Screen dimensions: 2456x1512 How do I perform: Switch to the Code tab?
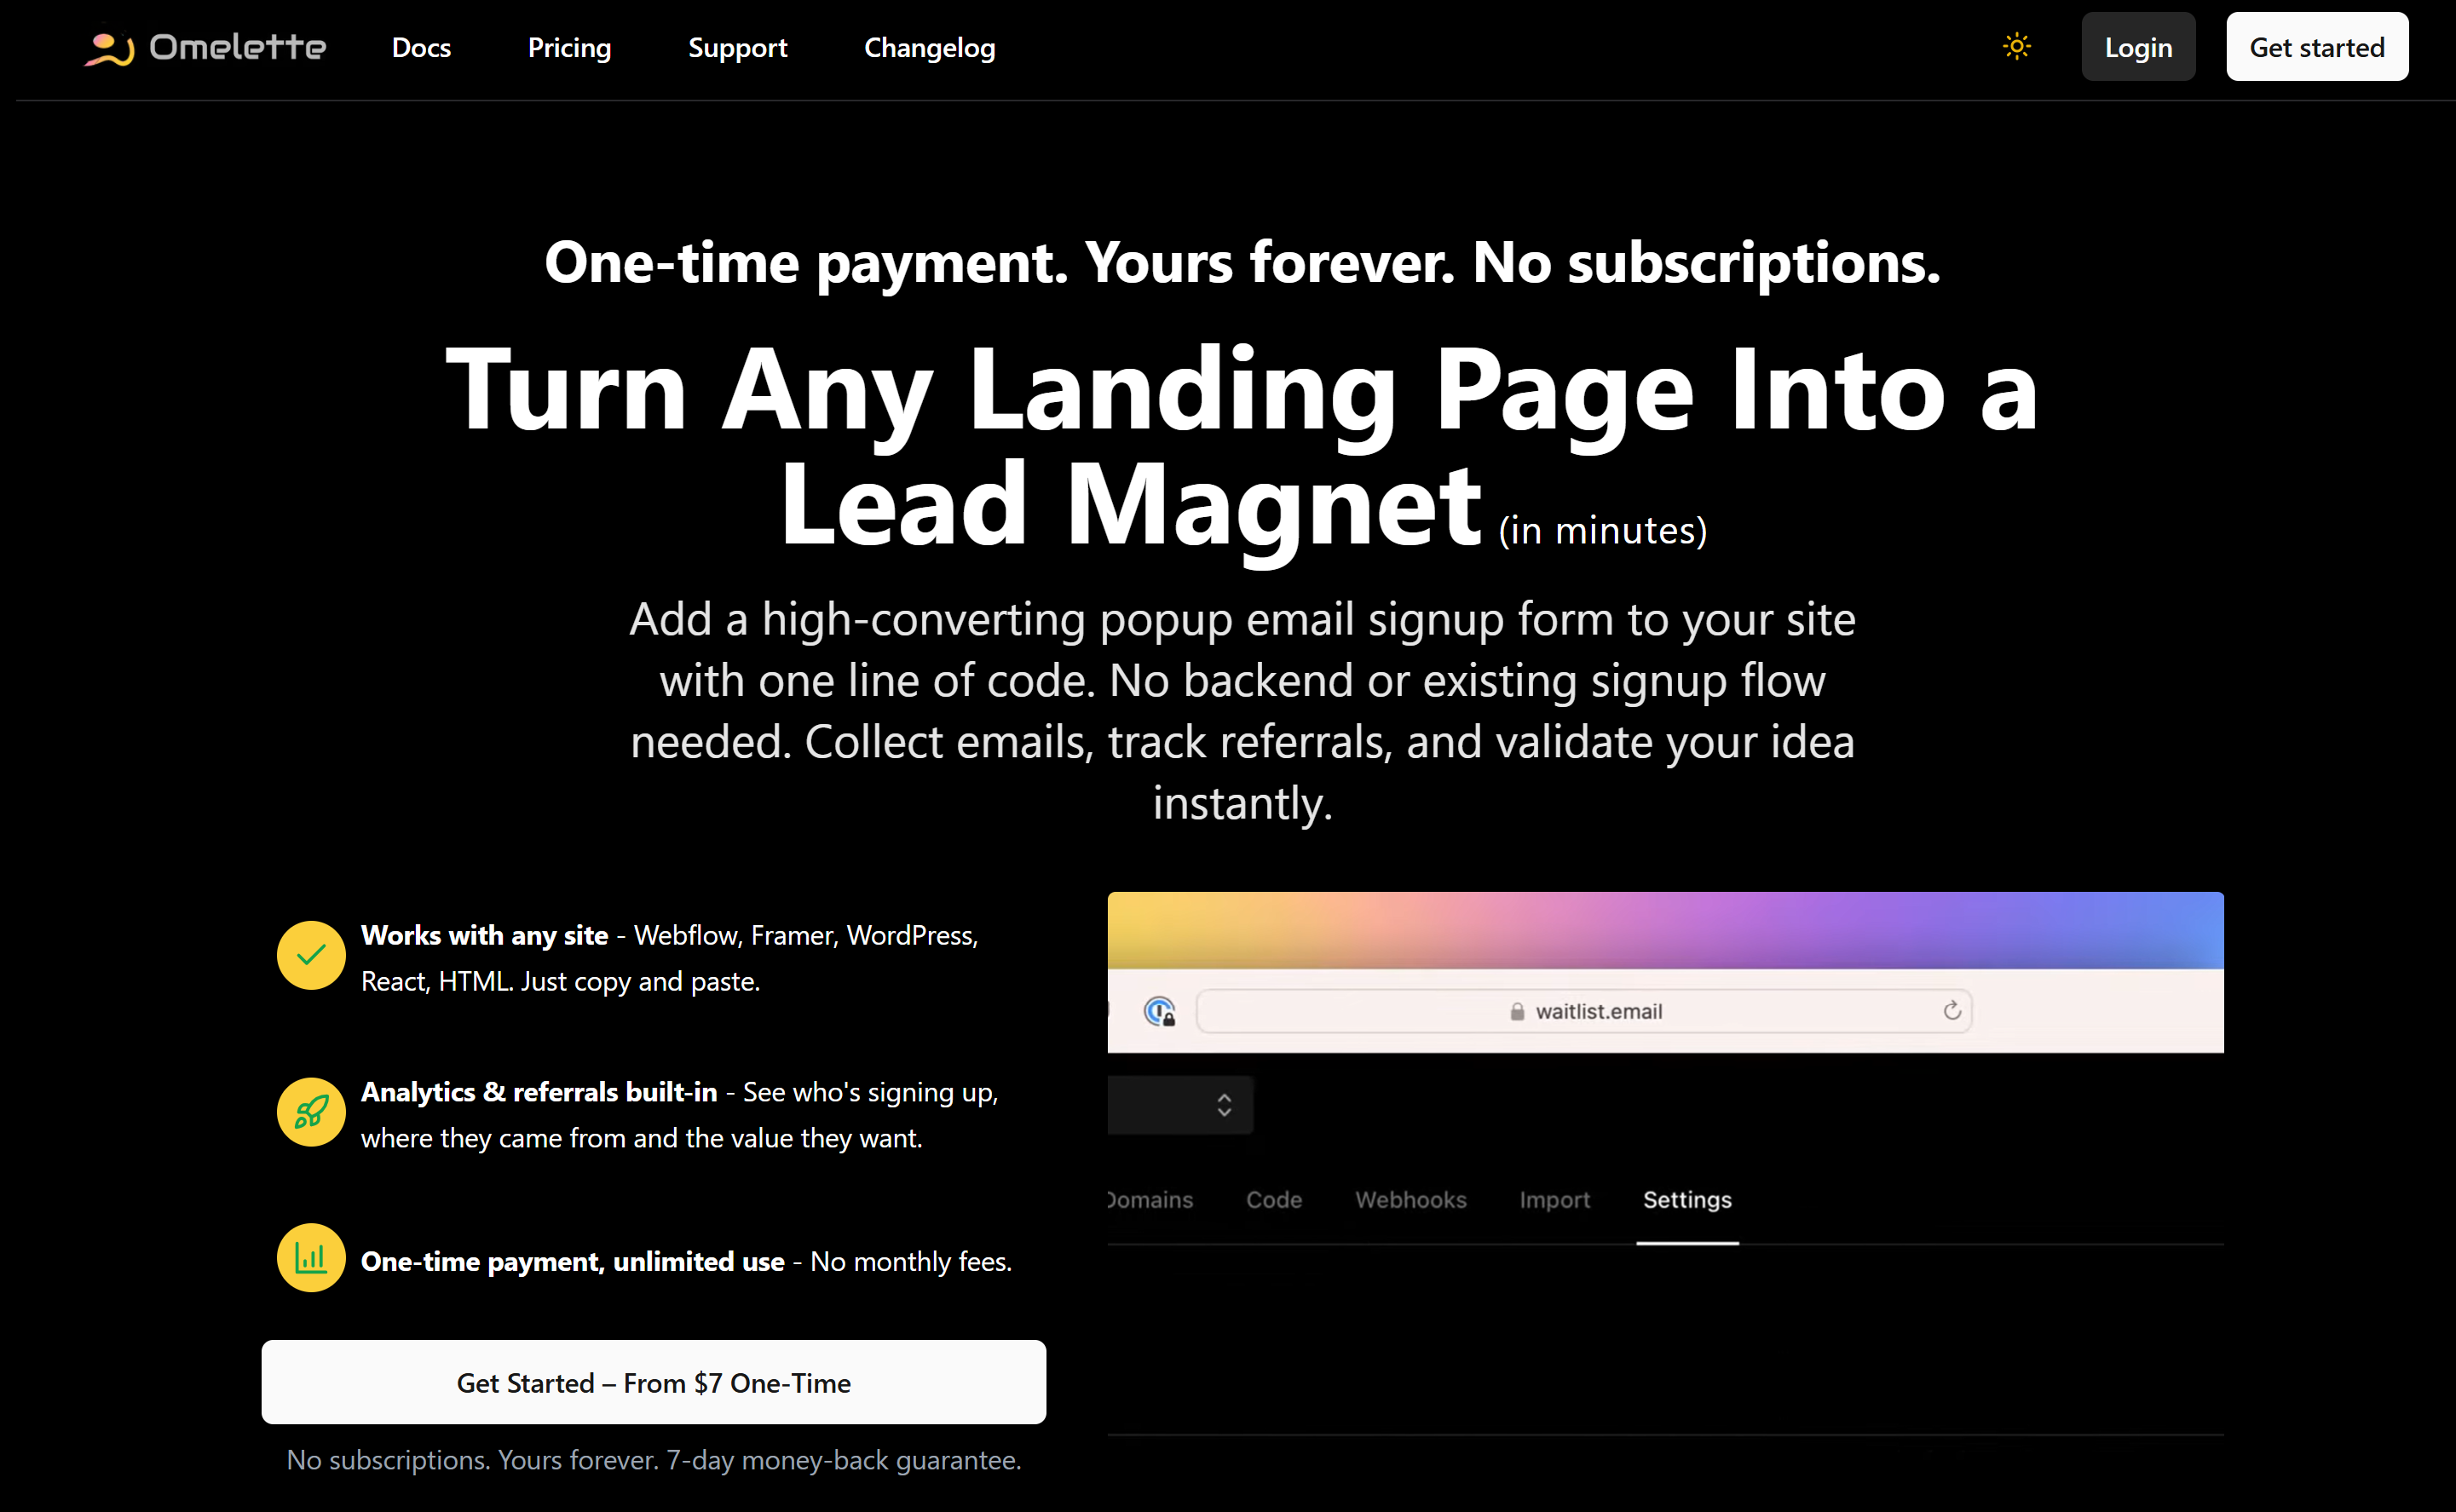[x=1273, y=1200]
